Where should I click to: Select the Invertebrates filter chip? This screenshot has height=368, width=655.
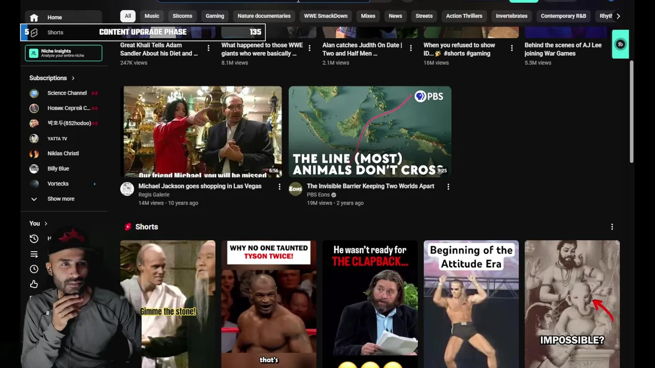(x=511, y=16)
